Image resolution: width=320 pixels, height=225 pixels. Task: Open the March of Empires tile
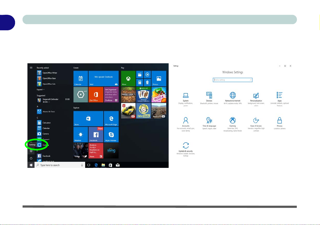[x=159, y=110]
